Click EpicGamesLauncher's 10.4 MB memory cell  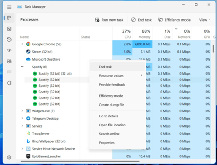click(x=142, y=156)
